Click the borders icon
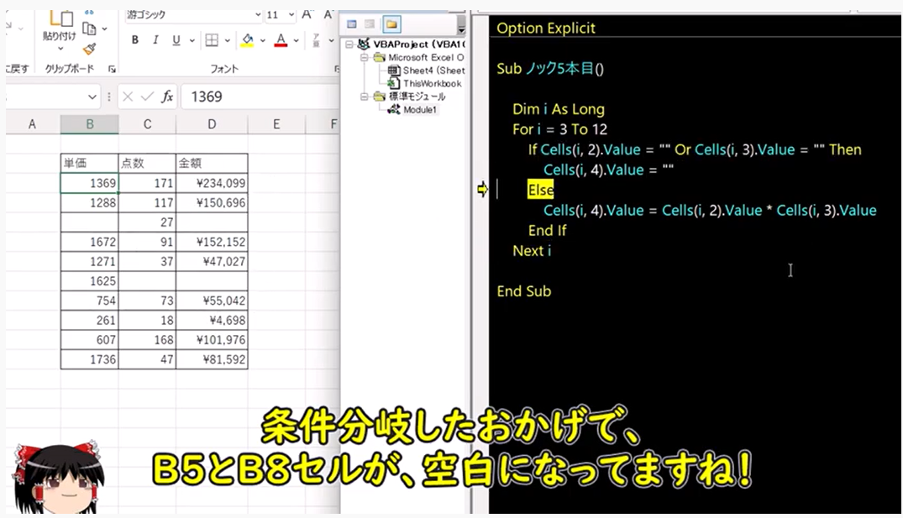 click(212, 40)
